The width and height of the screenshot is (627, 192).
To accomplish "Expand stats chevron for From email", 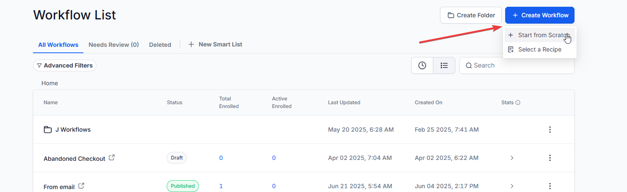I will tap(512, 186).
